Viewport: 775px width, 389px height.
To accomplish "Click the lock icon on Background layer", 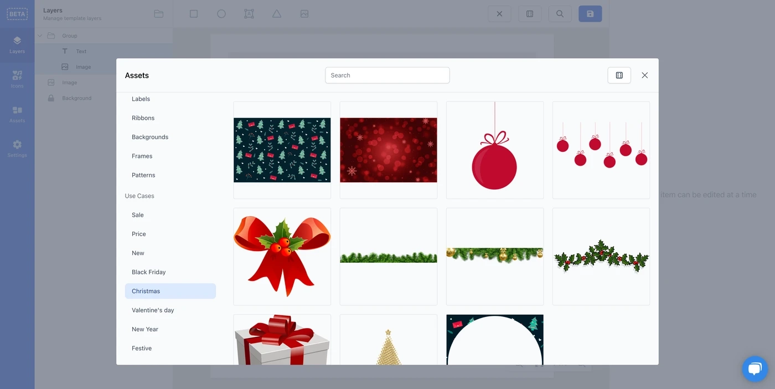I will coord(51,98).
